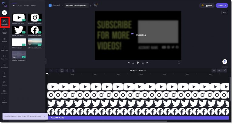Toggle fullscreen preview
This screenshot has width=233, height=124.
[179, 63]
